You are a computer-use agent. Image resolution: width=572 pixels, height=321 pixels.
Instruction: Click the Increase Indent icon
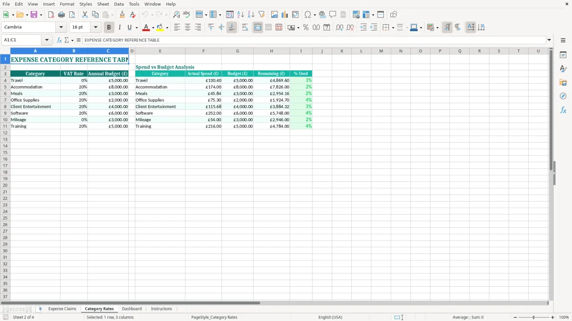363,28
